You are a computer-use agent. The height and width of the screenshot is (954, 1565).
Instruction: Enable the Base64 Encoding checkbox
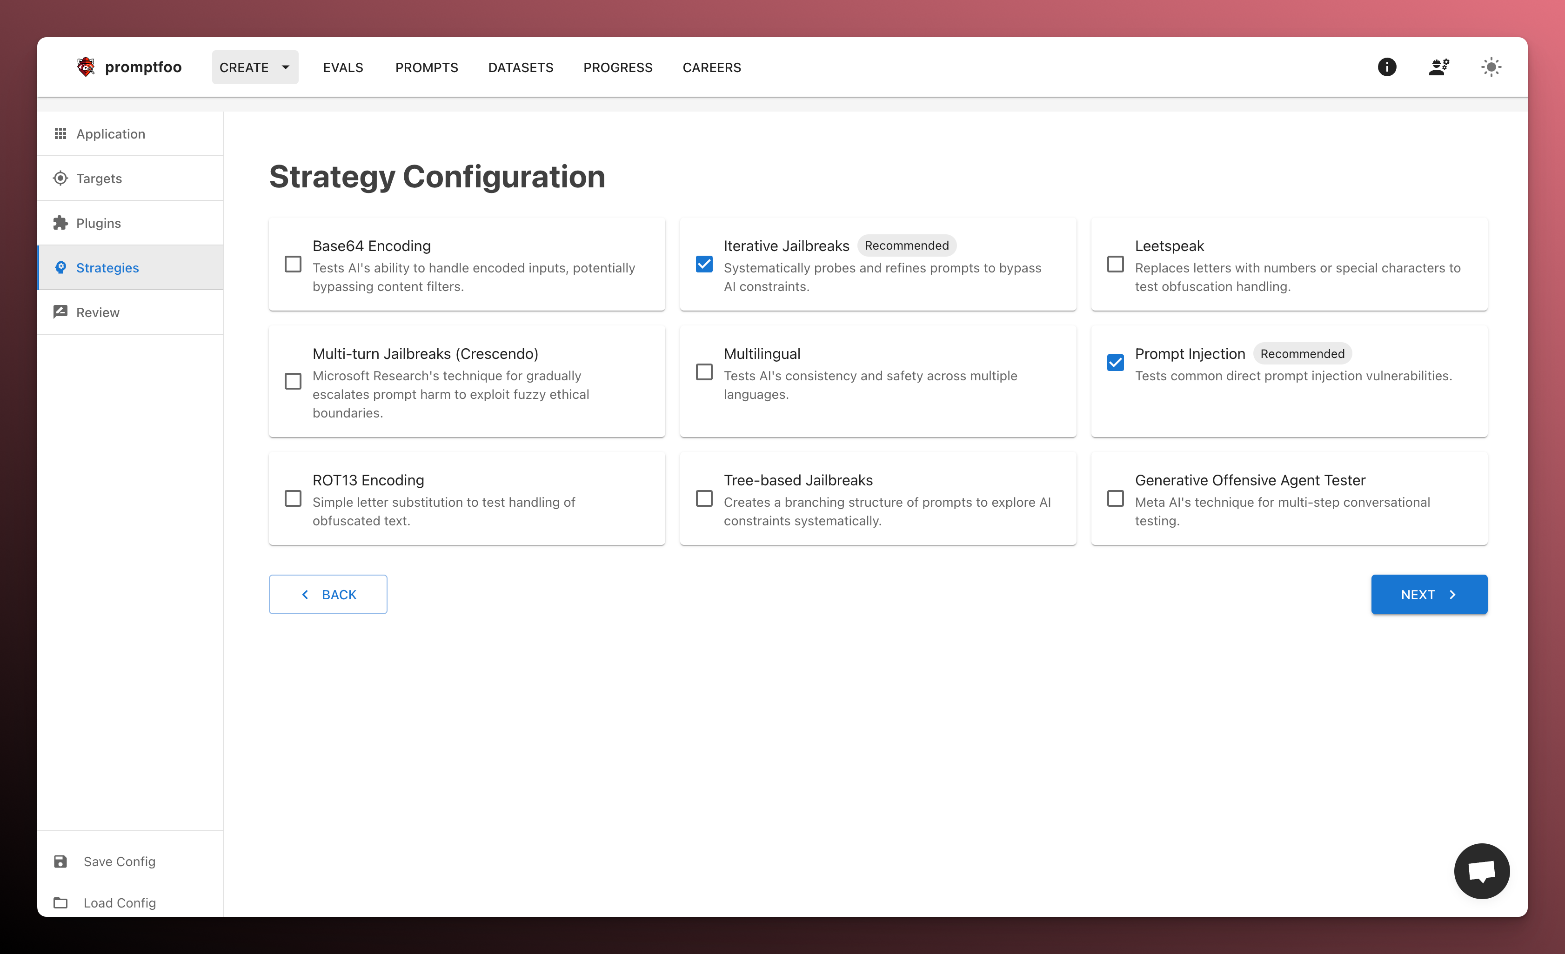[x=293, y=264]
